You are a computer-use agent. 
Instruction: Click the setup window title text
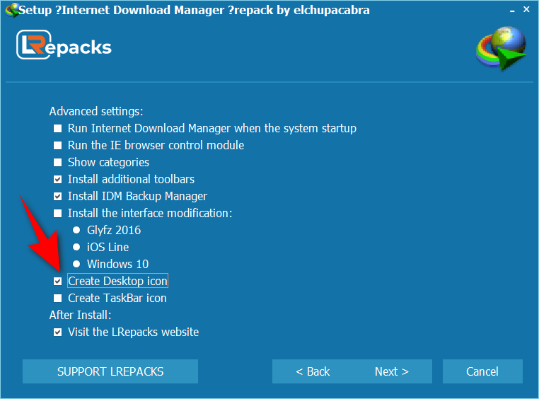pos(195,10)
